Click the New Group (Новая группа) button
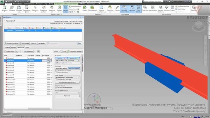 (9, 51)
